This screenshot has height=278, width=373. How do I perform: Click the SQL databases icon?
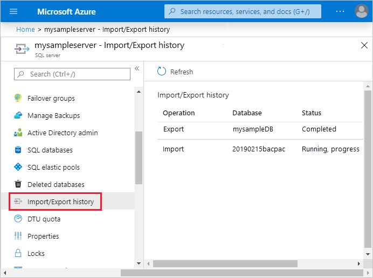coord(18,150)
